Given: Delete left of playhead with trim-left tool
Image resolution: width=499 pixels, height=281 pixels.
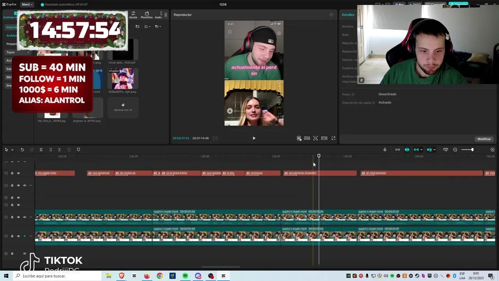Looking at the screenshot, I should pyautogui.click(x=50, y=149).
